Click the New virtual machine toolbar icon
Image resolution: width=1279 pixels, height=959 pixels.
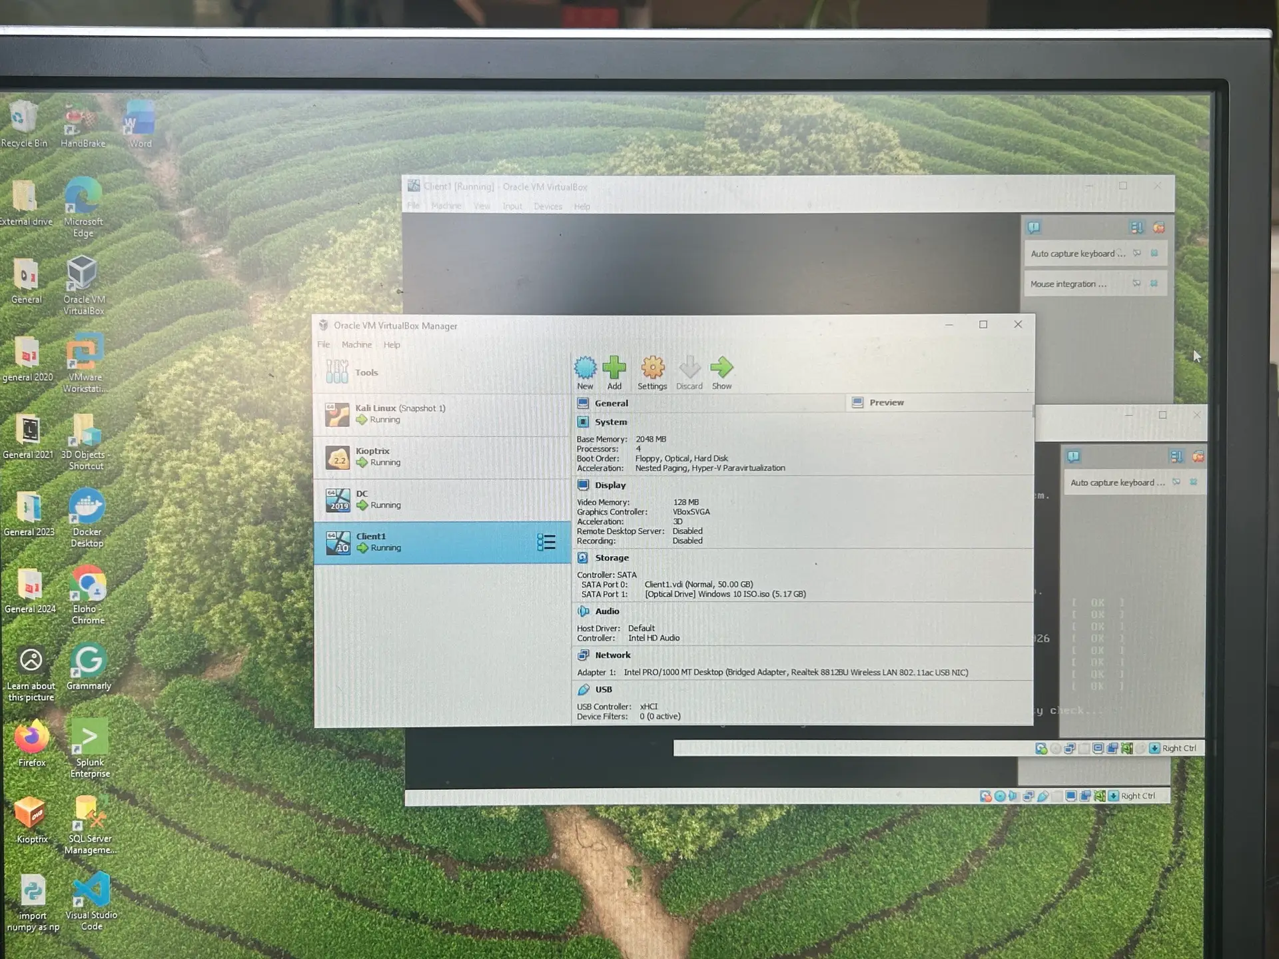pos(585,373)
